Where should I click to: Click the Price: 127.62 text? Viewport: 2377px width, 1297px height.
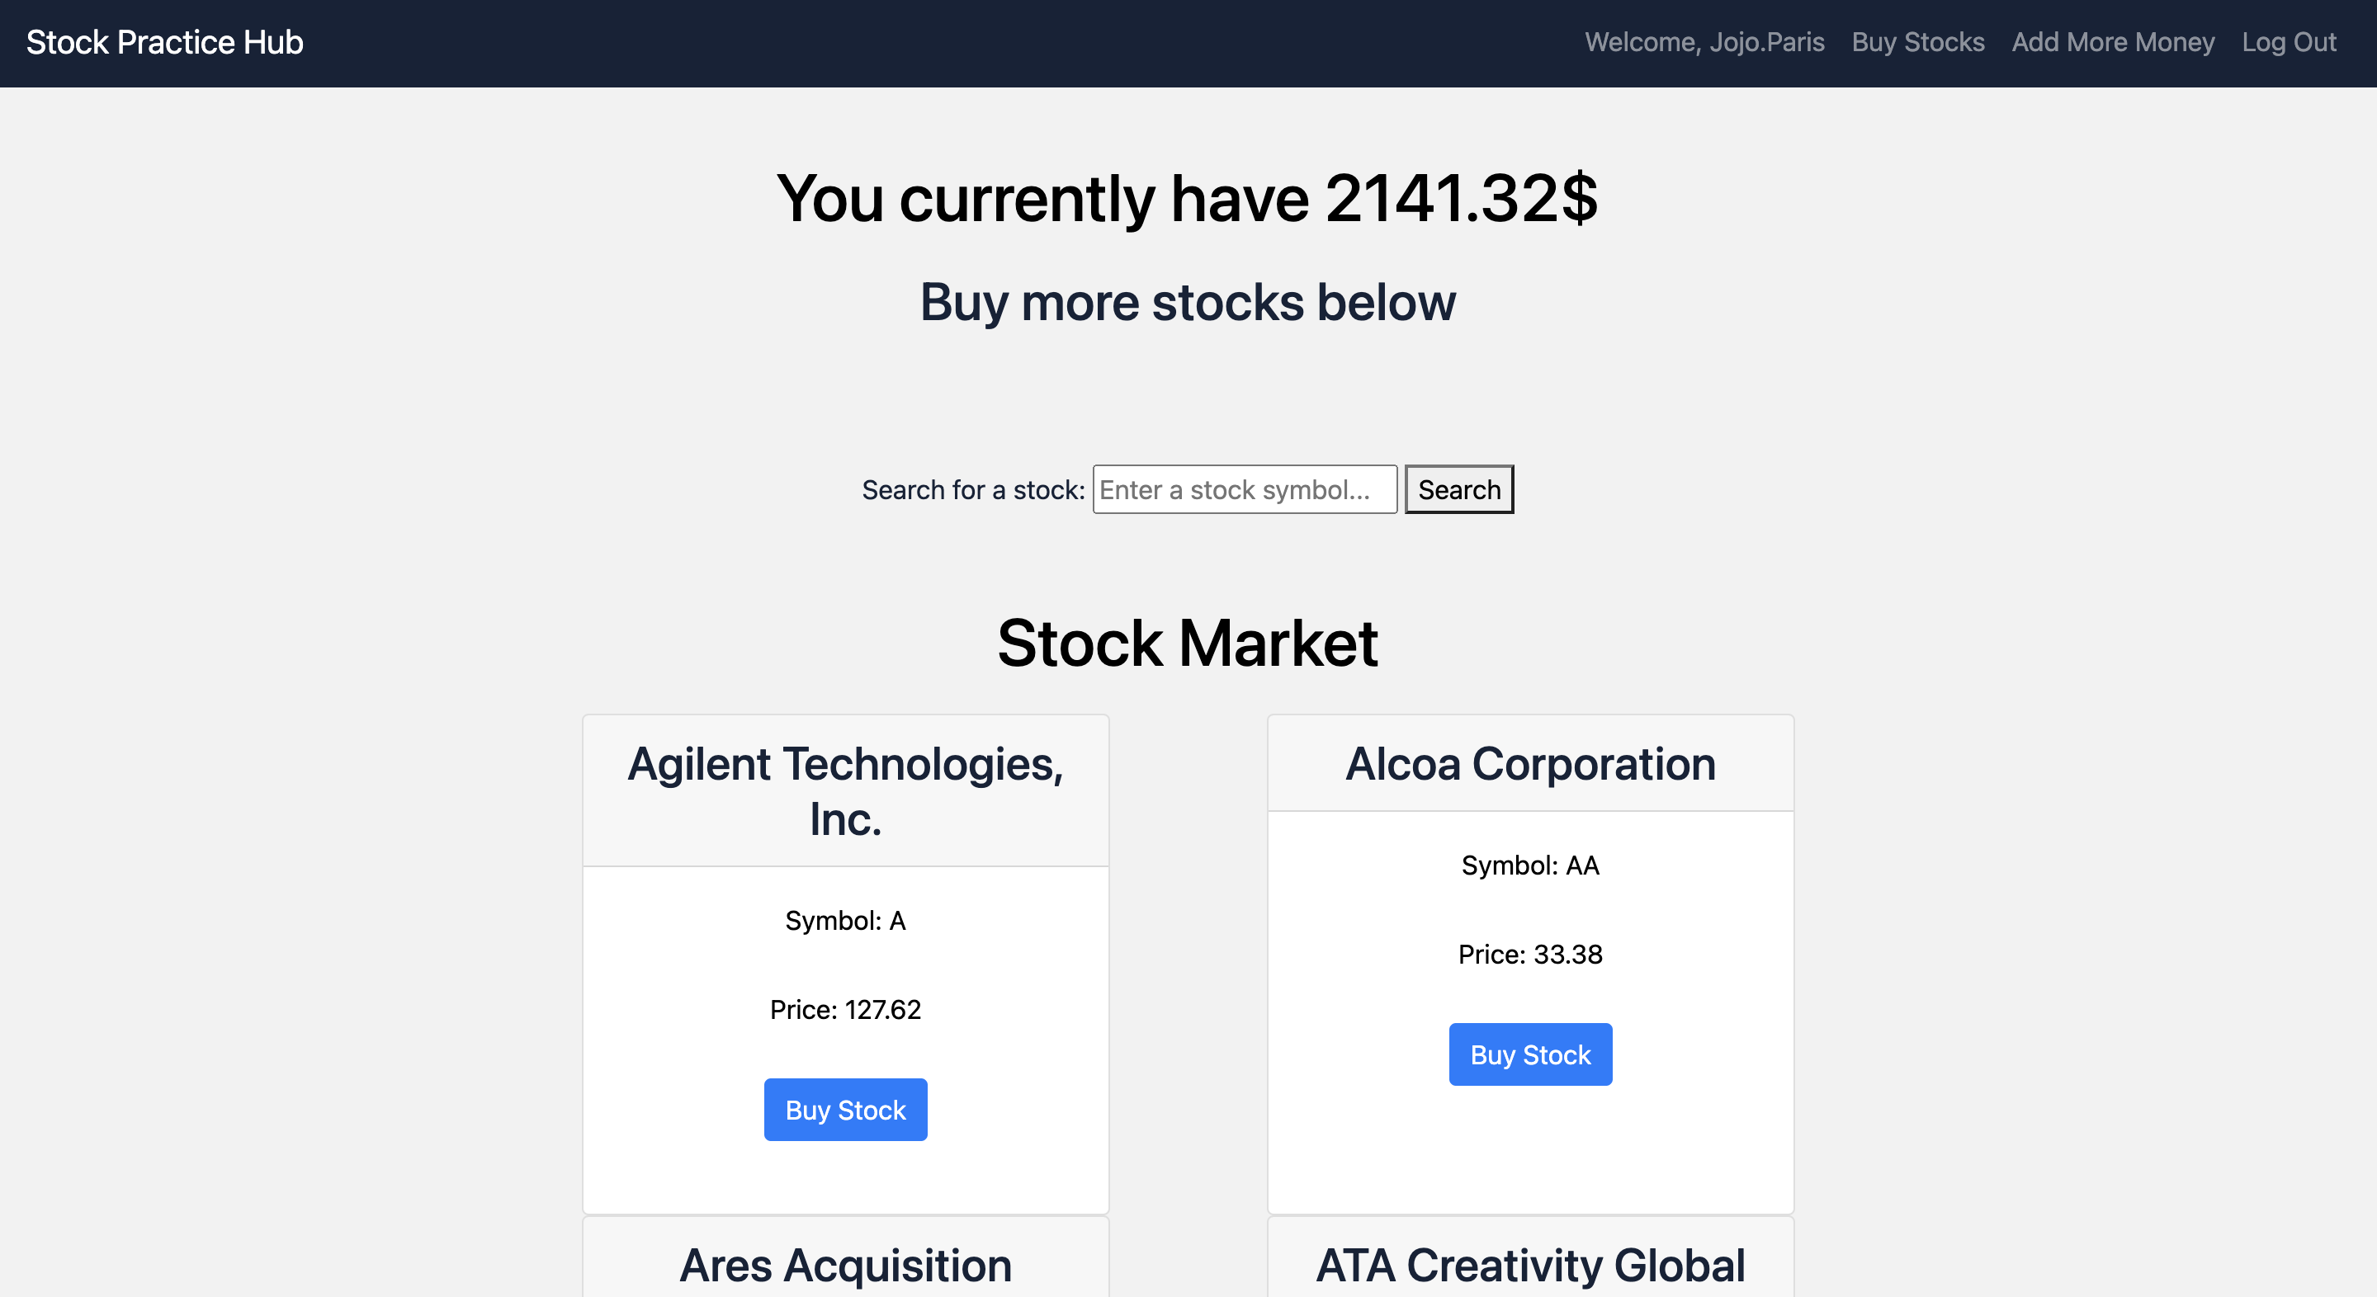coord(844,1009)
